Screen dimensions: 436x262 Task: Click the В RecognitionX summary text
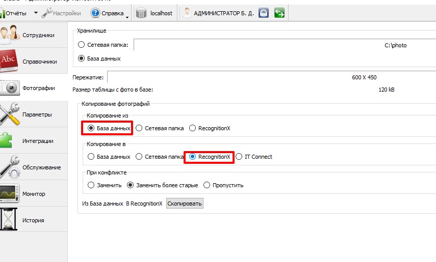pos(144,203)
